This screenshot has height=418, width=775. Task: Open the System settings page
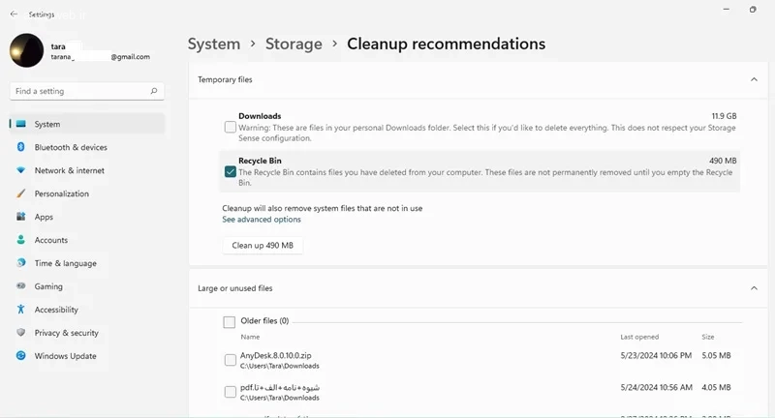click(87, 124)
